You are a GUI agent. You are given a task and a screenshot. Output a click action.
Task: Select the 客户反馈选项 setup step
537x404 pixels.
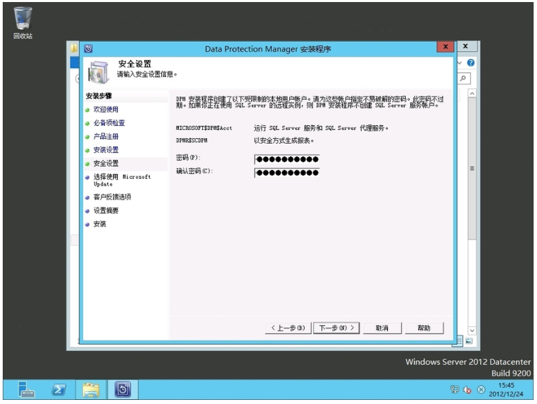tap(112, 197)
